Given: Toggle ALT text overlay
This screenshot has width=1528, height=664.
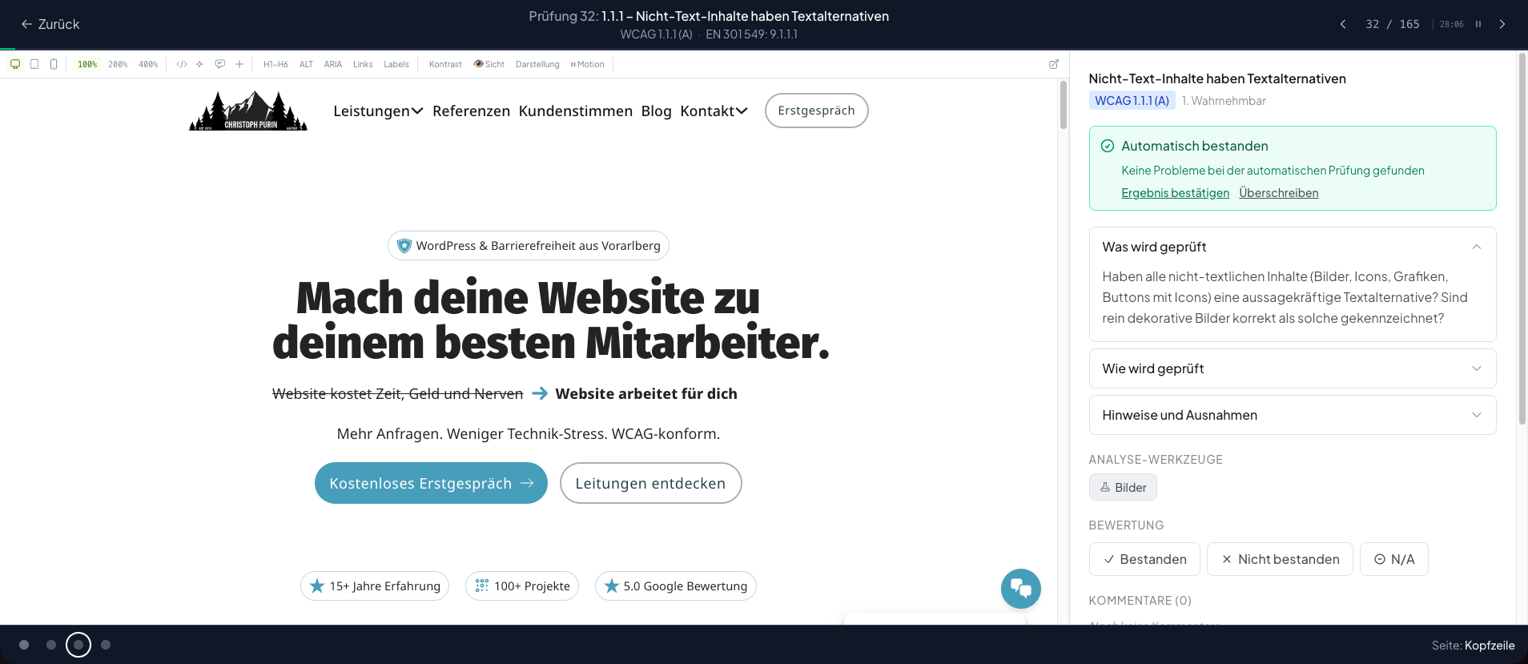Looking at the screenshot, I should coord(306,64).
